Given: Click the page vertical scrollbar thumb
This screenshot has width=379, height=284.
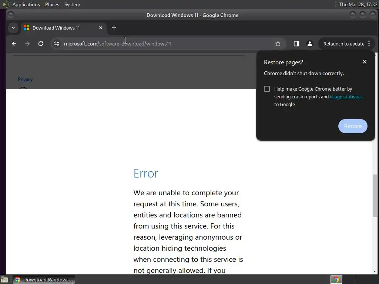Looking at the screenshot, I should [x=375, y=196].
